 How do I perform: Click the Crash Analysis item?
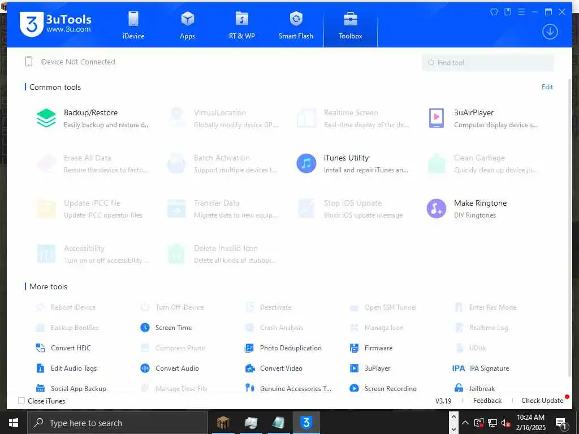click(x=274, y=327)
